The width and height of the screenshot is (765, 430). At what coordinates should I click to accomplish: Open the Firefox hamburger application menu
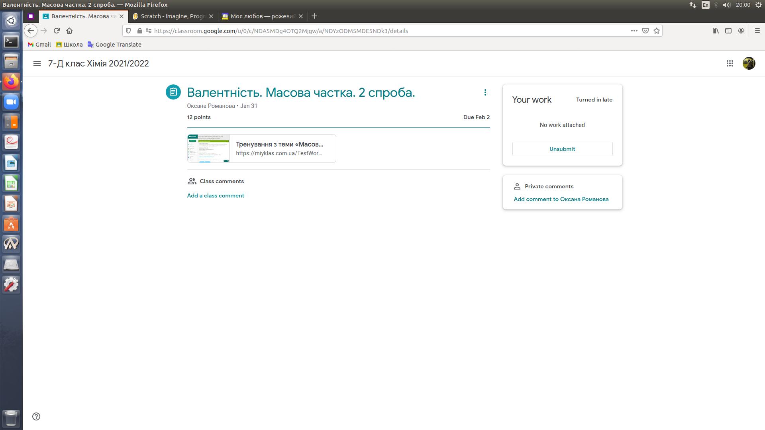click(757, 31)
